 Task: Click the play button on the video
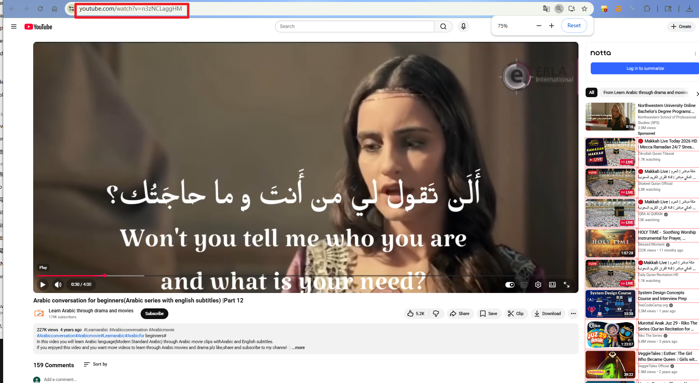point(42,284)
